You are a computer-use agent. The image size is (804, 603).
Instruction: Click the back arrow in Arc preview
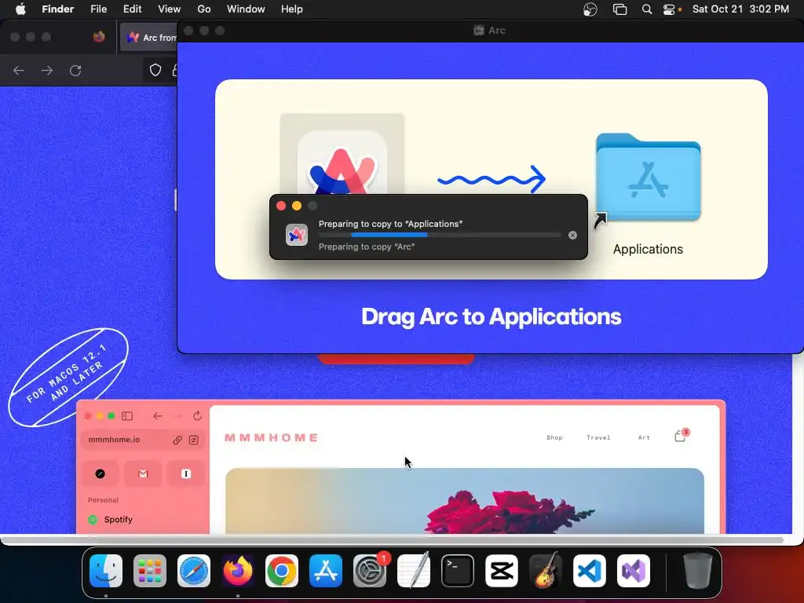(157, 416)
